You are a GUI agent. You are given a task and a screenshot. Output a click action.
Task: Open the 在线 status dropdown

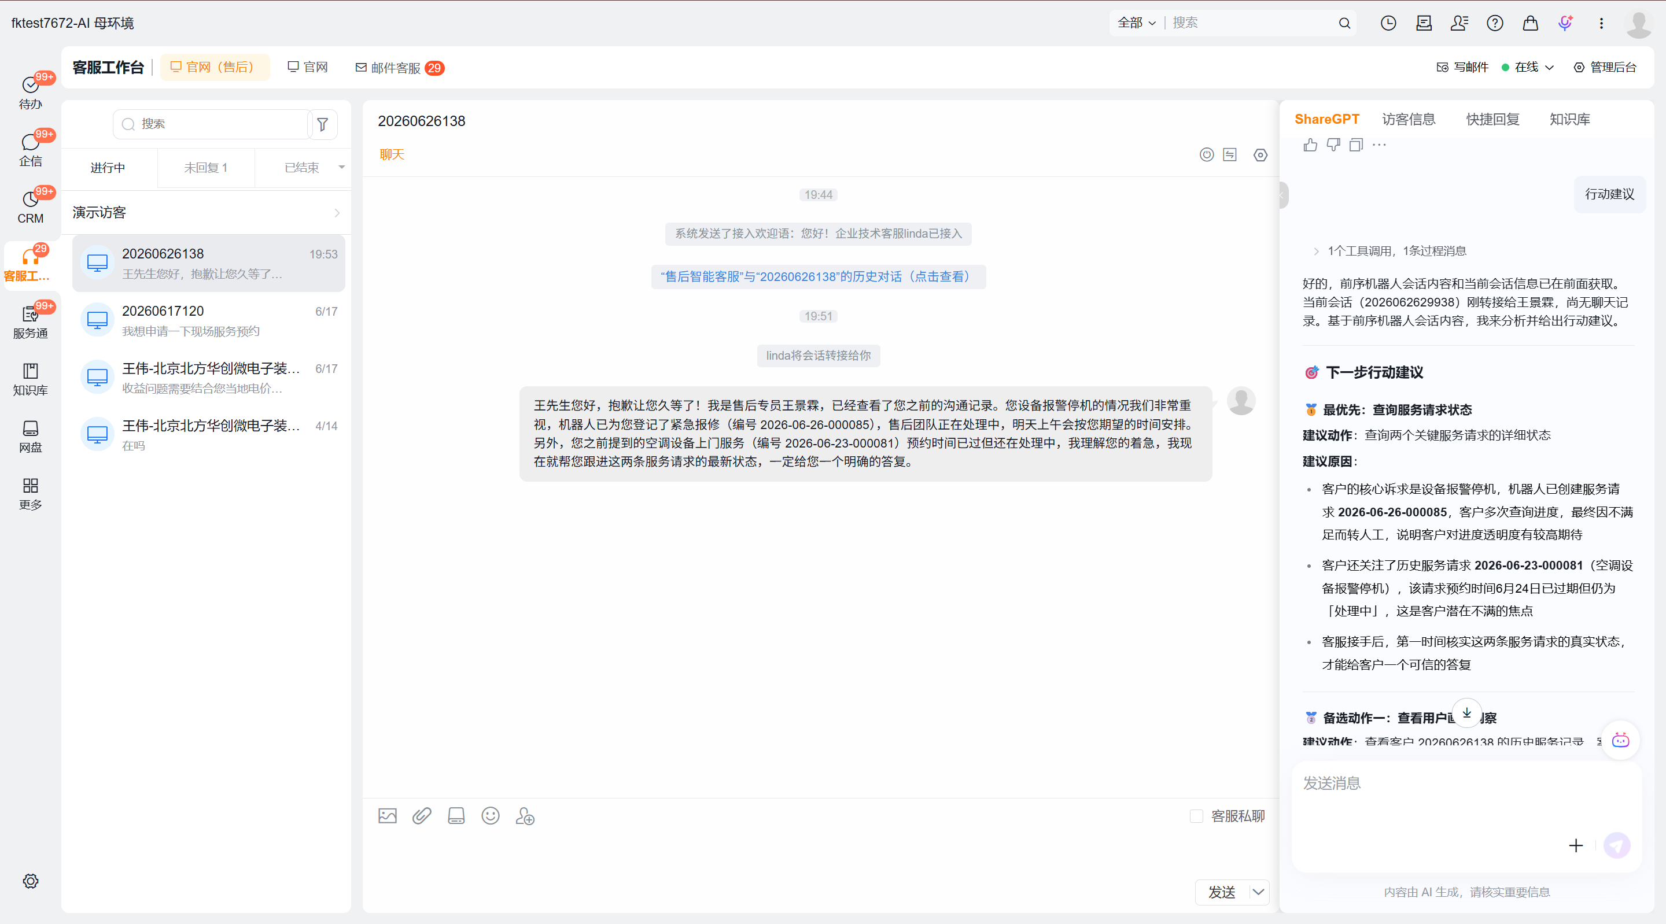tap(1527, 67)
